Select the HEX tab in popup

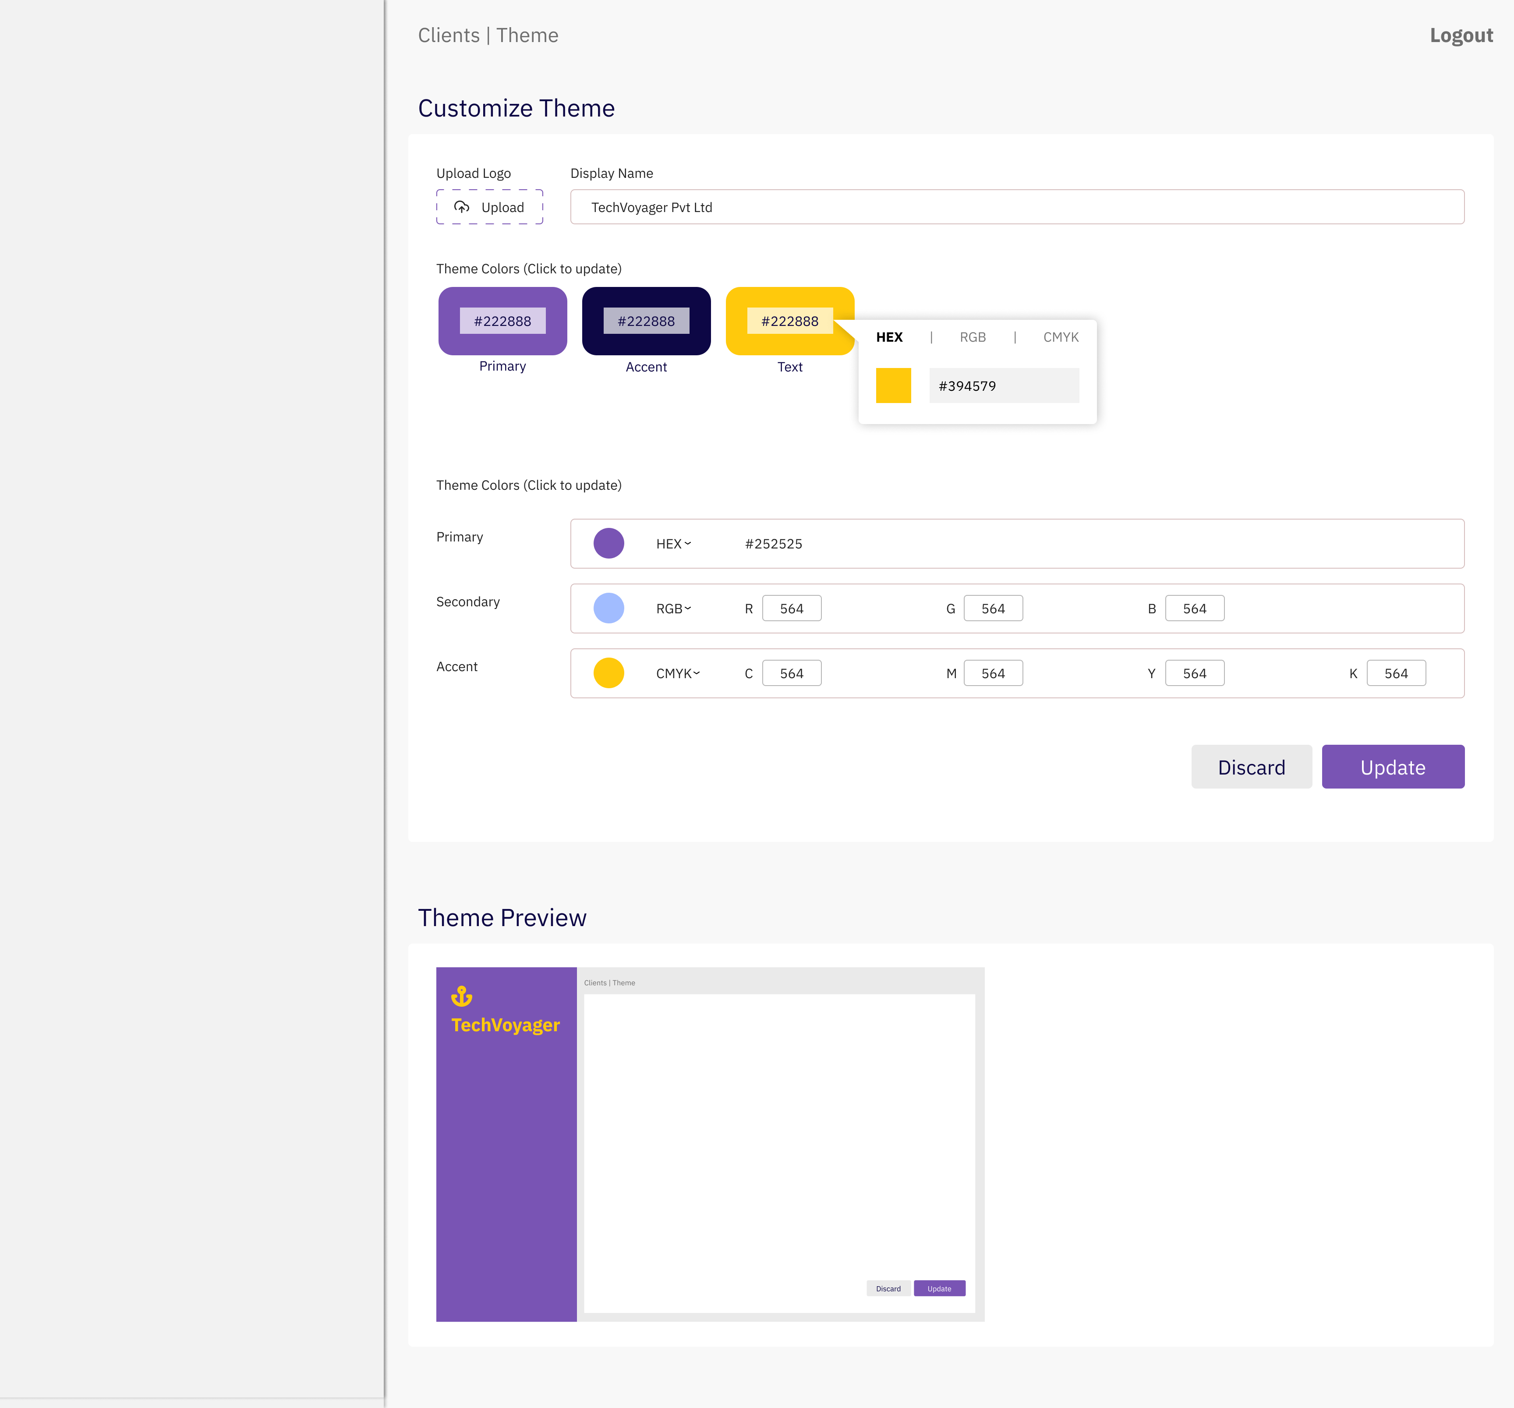coord(889,337)
